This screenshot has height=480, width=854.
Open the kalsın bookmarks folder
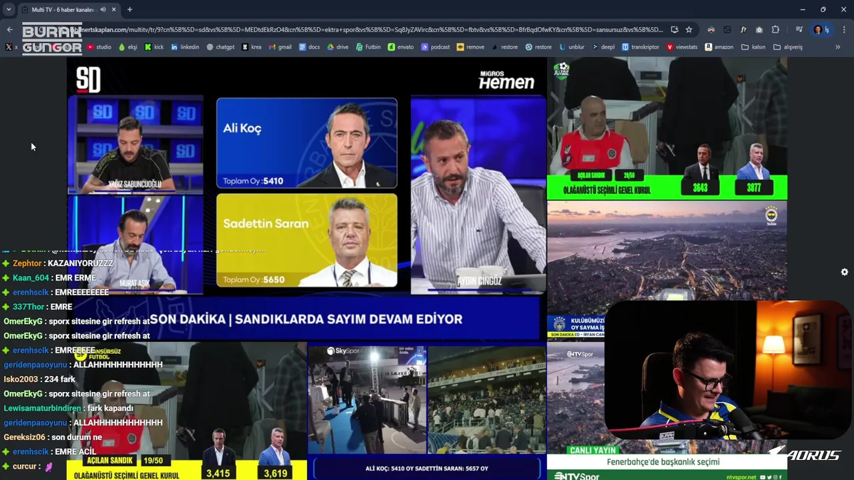coord(753,47)
